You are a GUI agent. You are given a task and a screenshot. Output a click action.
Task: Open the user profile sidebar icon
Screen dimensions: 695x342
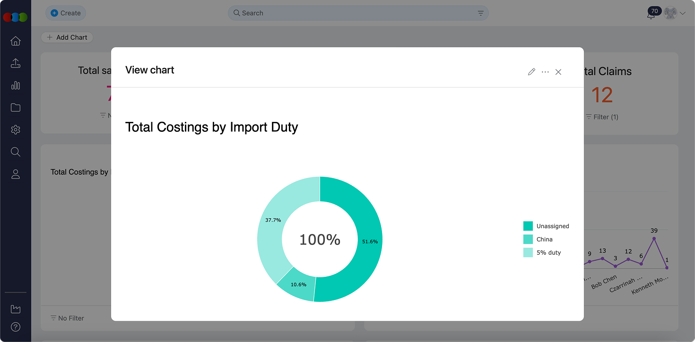click(16, 174)
